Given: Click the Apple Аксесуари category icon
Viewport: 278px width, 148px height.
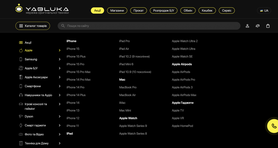Looking at the screenshot, I should point(21,77).
